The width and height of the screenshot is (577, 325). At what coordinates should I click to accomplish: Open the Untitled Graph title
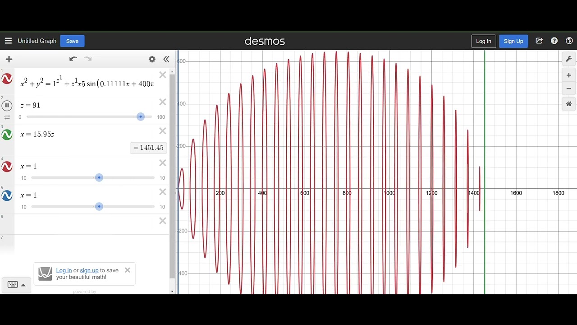[x=37, y=41]
